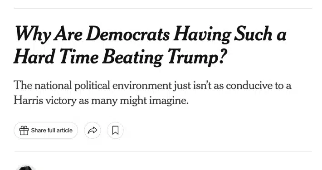Click the gift icon in Share button

[x=24, y=131]
